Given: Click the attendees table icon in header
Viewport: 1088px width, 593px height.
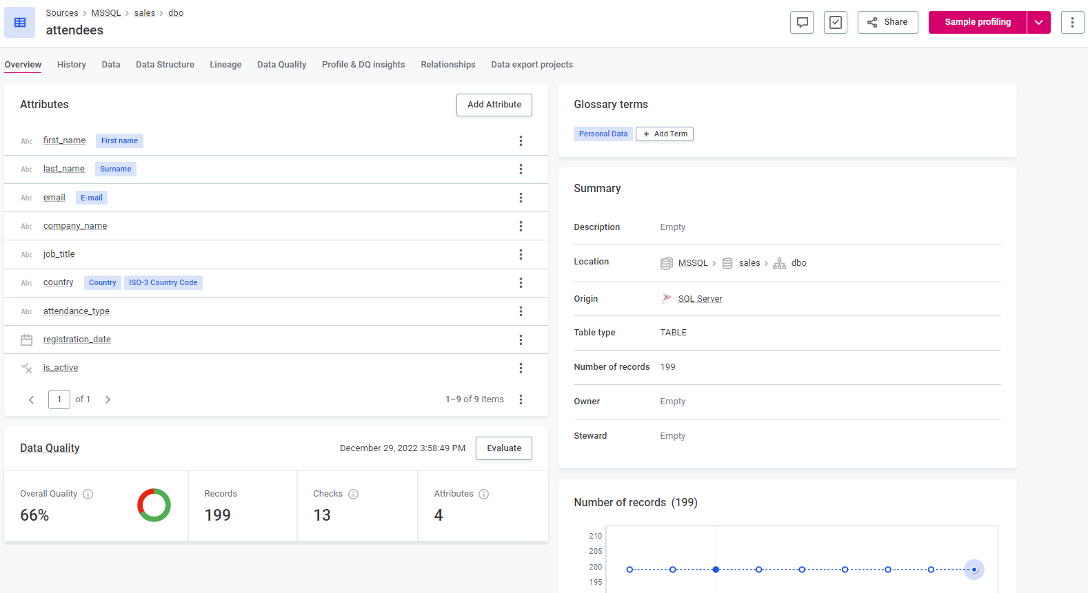Looking at the screenshot, I should [20, 23].
